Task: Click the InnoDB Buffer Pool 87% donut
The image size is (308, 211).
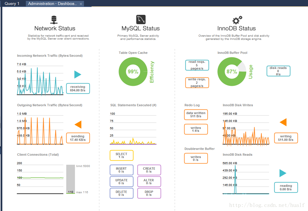Action: click(232, 72)
